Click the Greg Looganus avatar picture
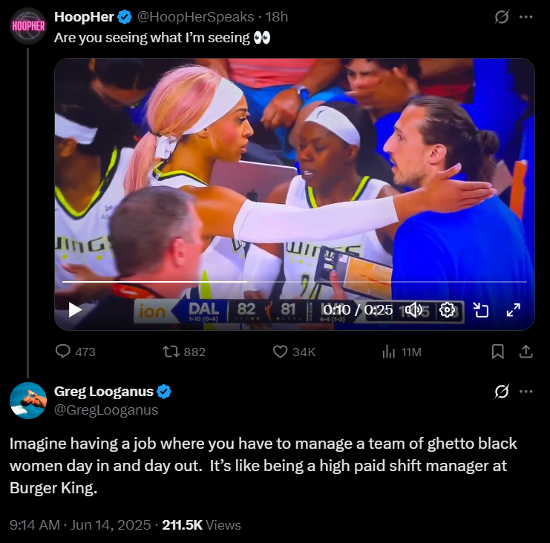The height and width of the screenshot is (543, 550). coord(28,401)
